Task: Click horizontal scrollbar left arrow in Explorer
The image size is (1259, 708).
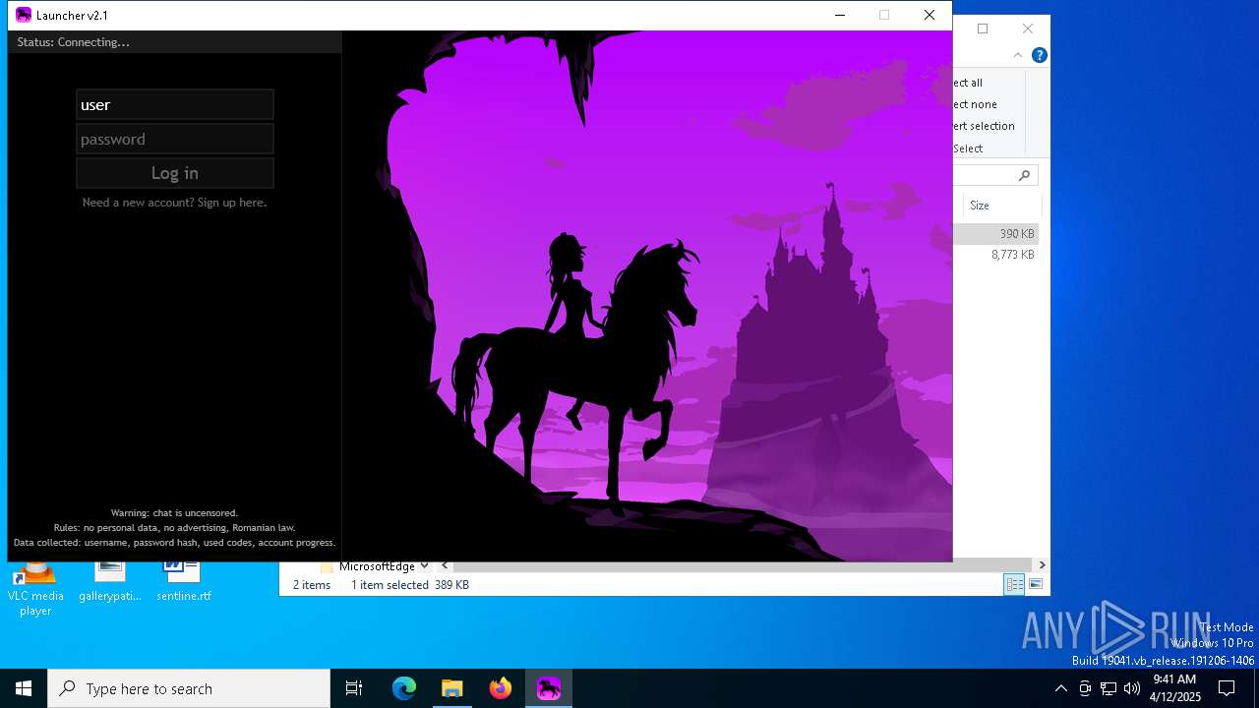Action: [x=445, y=565]
